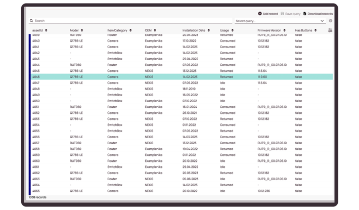Click the Item Category column header

tap(117, 30)
